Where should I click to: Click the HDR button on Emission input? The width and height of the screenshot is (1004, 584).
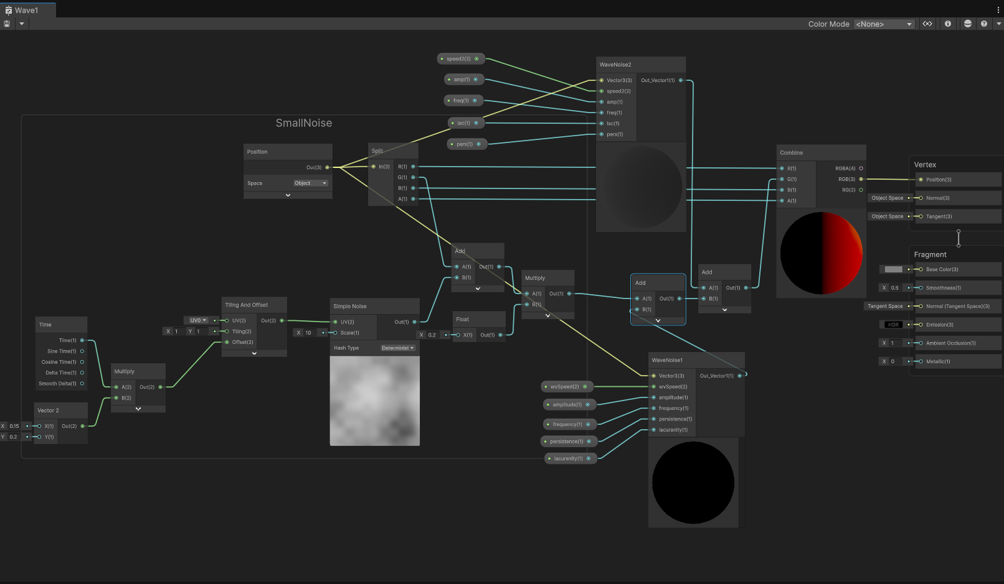(893, 324)
